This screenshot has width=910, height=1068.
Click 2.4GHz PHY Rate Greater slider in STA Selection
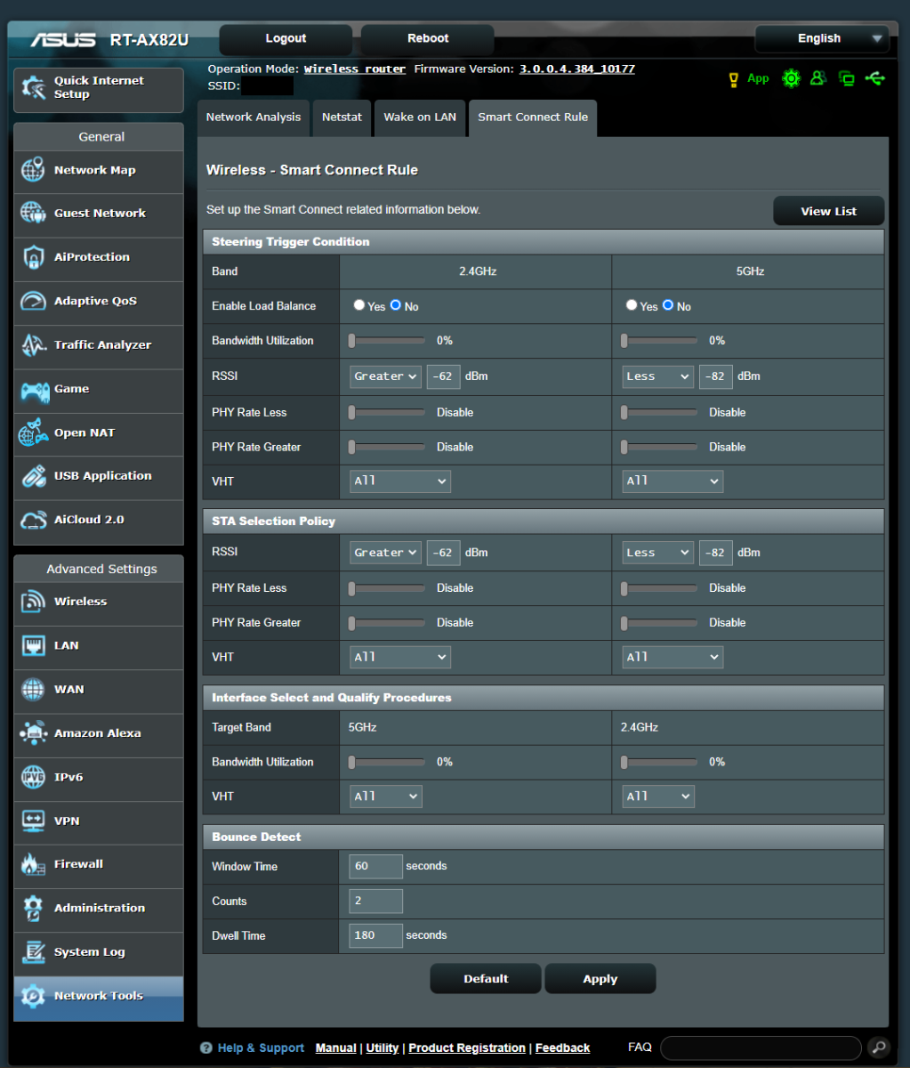388,622
